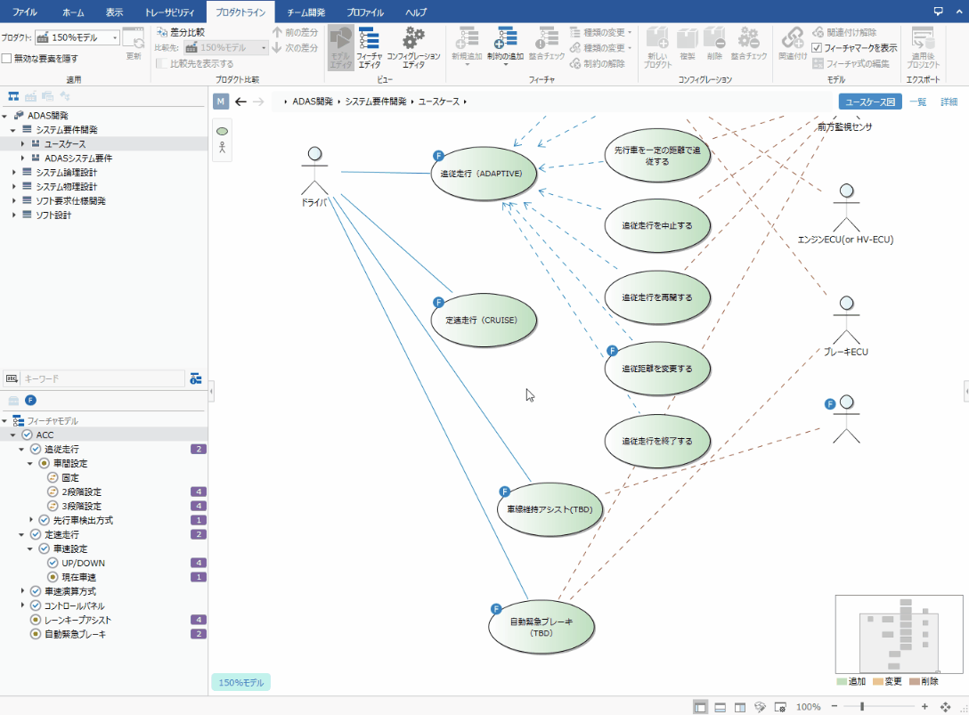Toggle the 追従走行 feature check in the feature model

pos(36,449)
